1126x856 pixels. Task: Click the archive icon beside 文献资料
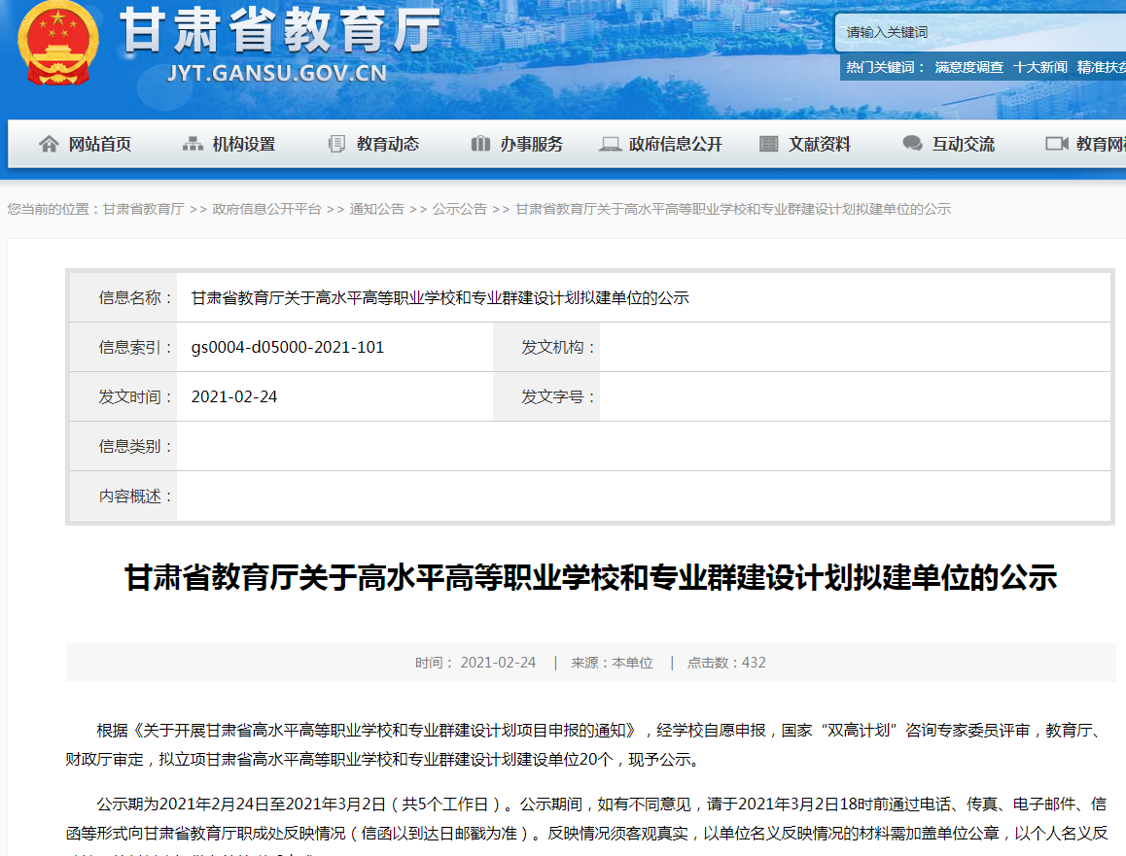coord(768,144)
